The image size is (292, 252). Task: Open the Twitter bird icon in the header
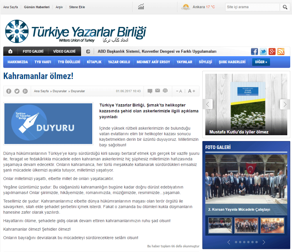click(263, 52)
